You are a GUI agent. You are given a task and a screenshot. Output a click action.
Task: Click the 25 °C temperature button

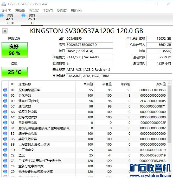pos(15,72)
